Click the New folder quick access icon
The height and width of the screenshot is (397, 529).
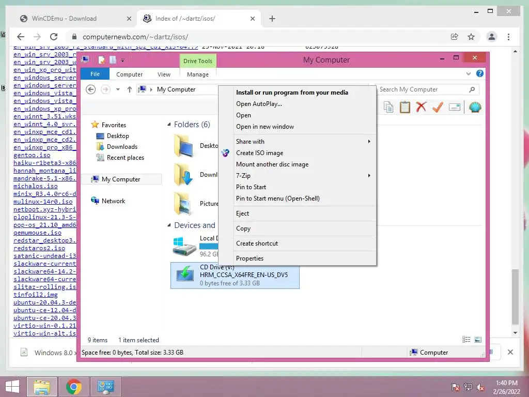(x=113, y=60)
